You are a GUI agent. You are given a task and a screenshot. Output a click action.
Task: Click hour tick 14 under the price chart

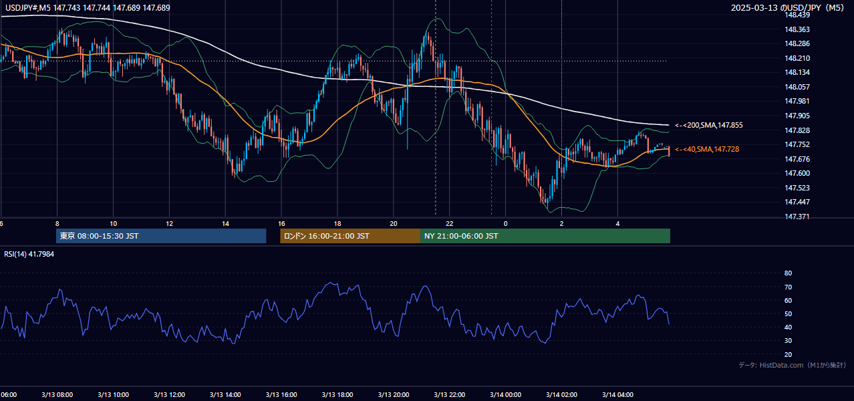(x=225, y=224)
